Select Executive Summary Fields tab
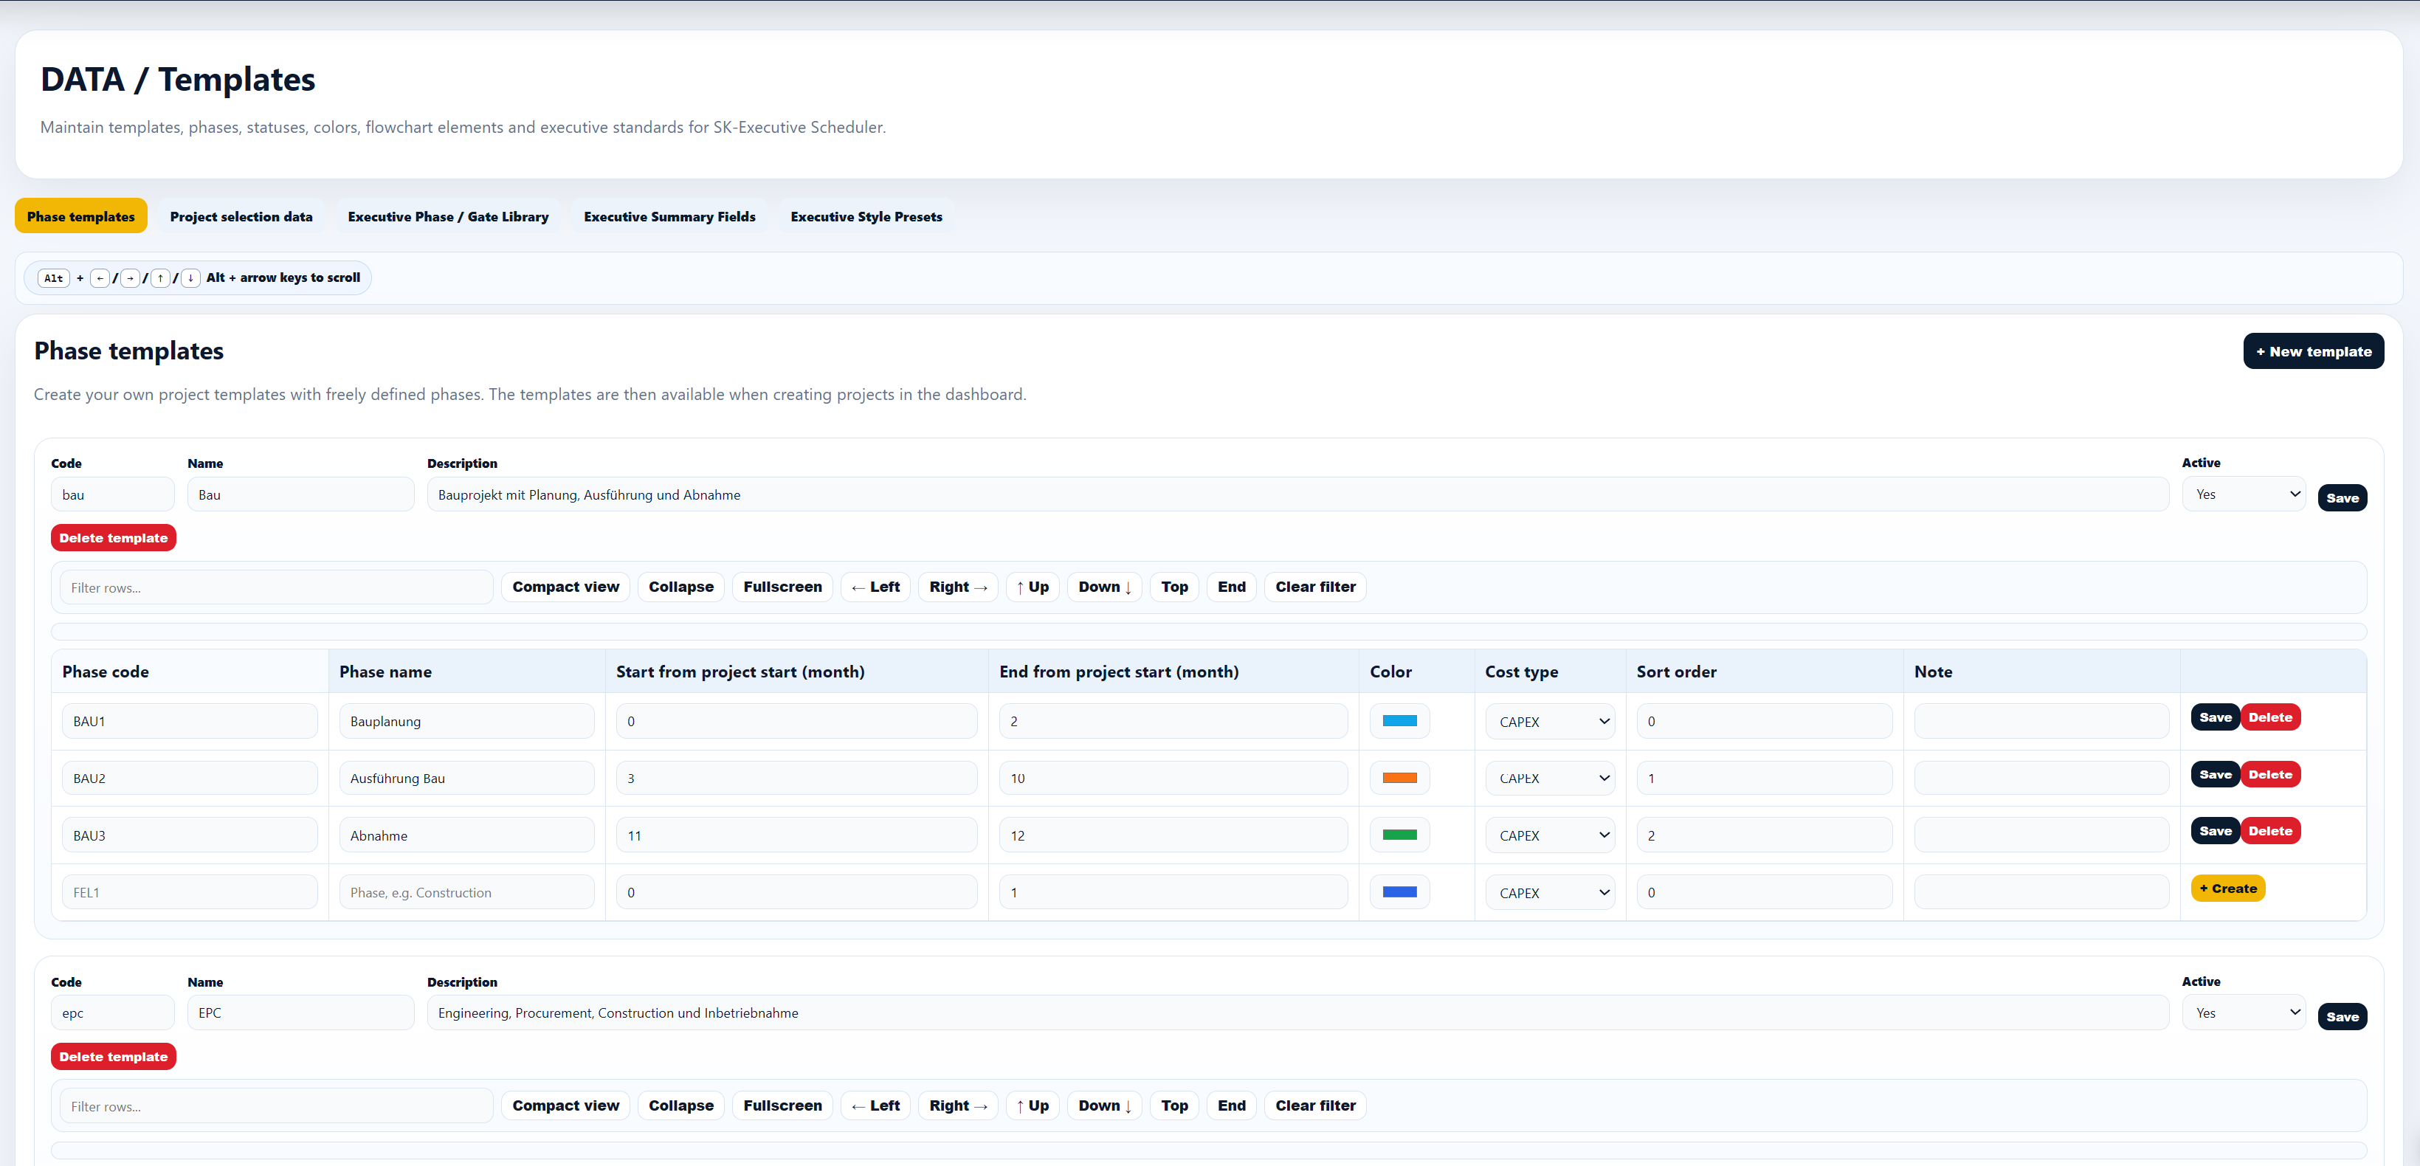 670,216
